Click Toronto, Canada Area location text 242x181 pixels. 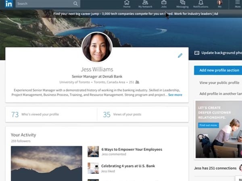click(109, 82)
